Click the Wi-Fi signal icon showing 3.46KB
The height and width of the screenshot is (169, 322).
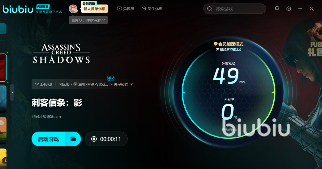(x=37, y=84)
